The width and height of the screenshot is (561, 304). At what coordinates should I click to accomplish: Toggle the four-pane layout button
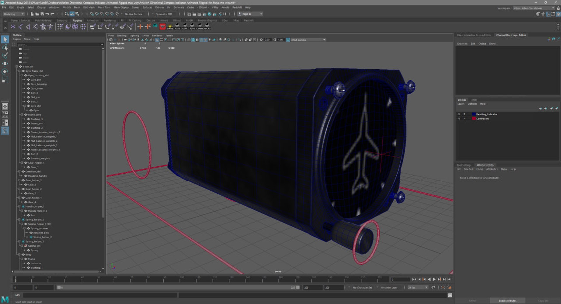[5, 115]
